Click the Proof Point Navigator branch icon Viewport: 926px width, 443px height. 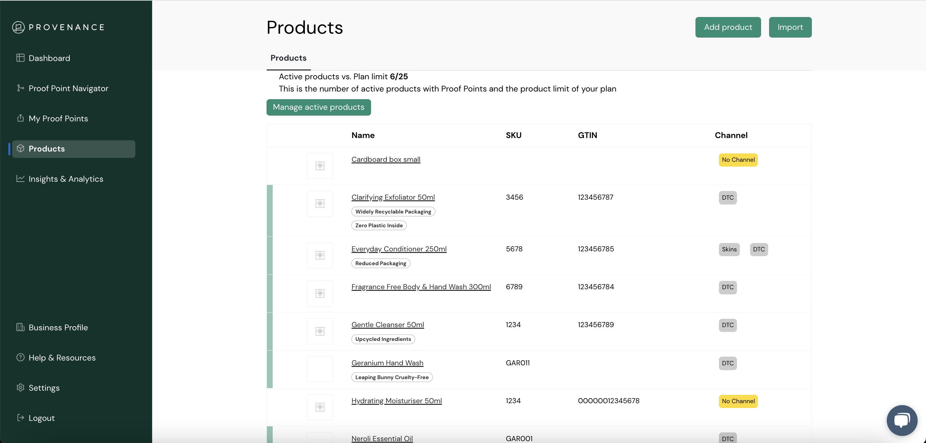click(x=21, y=88)
